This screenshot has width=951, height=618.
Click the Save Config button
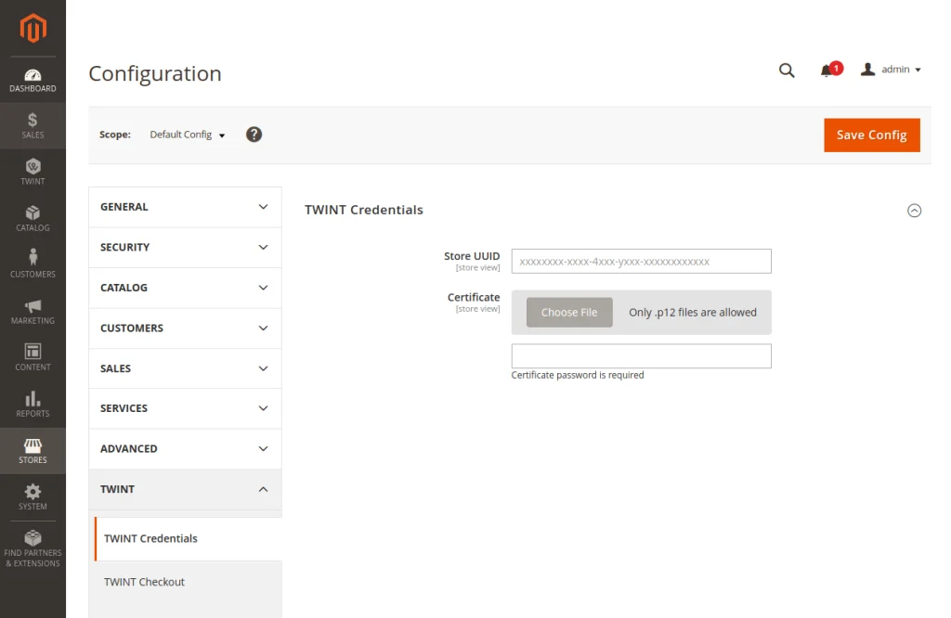871,135
